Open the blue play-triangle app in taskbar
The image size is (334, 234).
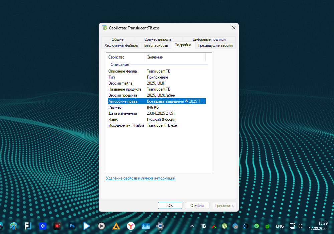click(87, 226)
